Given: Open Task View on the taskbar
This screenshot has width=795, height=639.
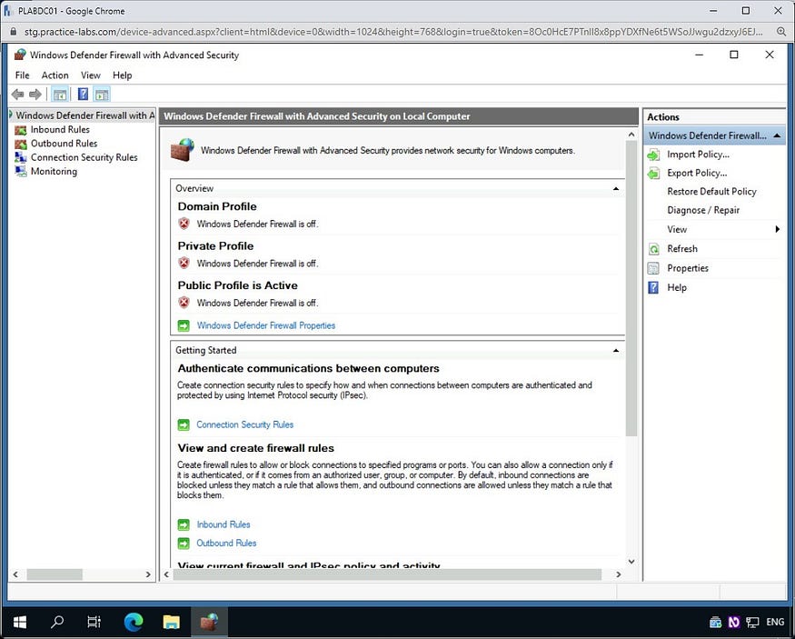Looking at the screenshot, I should click(94, 623).
